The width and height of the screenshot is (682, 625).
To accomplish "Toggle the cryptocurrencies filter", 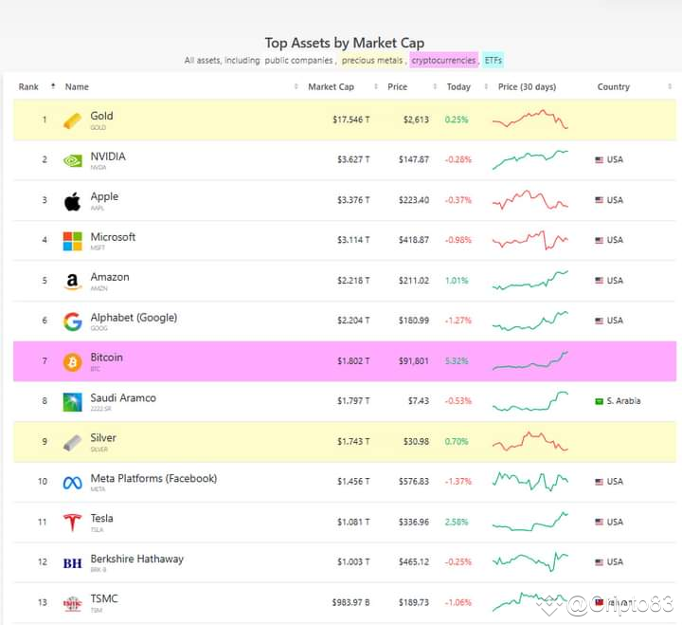I will 443,61.
